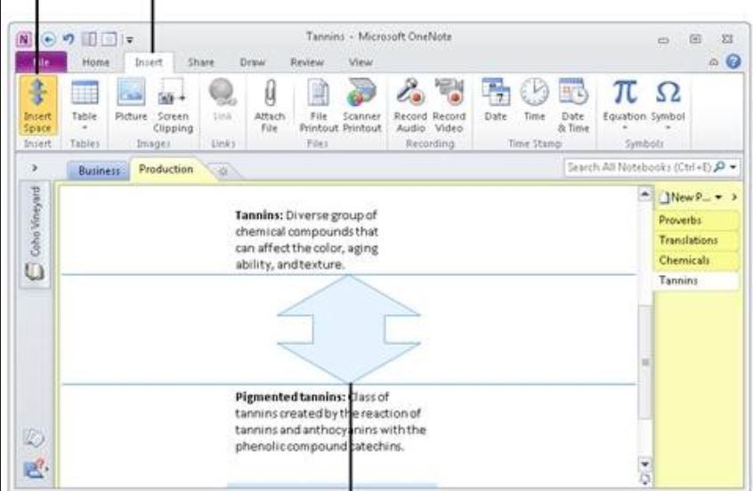This screenshot has width=753, height=491.
Task: Insert a Picture from the ribbon
Action: click(131, 101)
